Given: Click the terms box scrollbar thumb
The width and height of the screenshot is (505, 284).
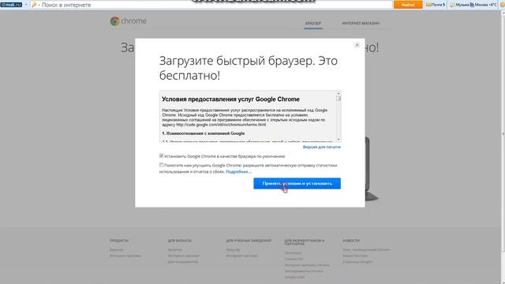Looking at the screenshot, I should (x=339, y=98).
